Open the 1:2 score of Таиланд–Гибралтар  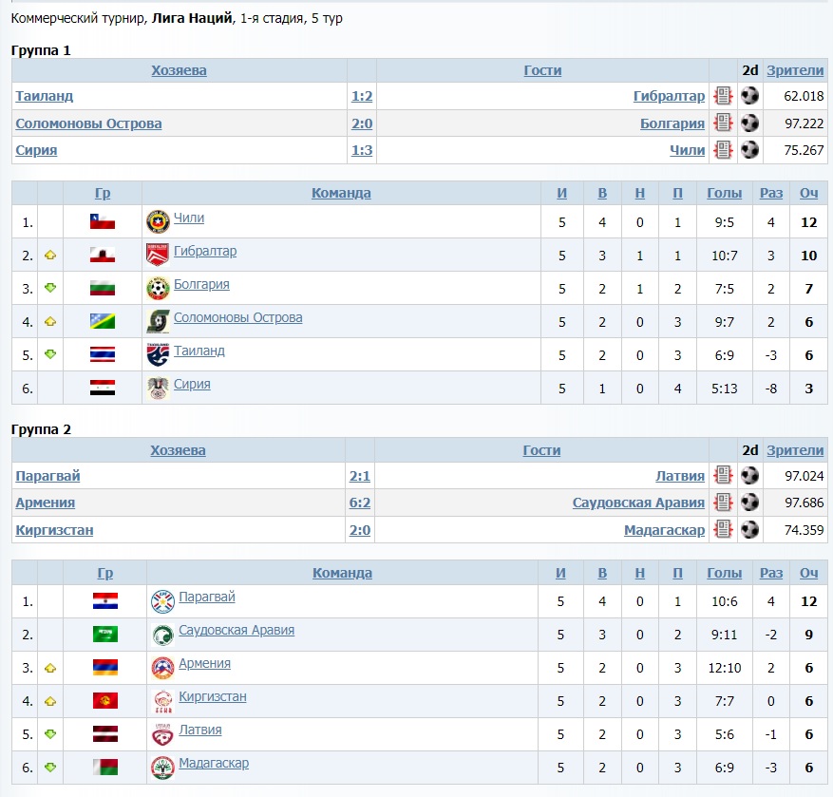click(x=362, y=96)
